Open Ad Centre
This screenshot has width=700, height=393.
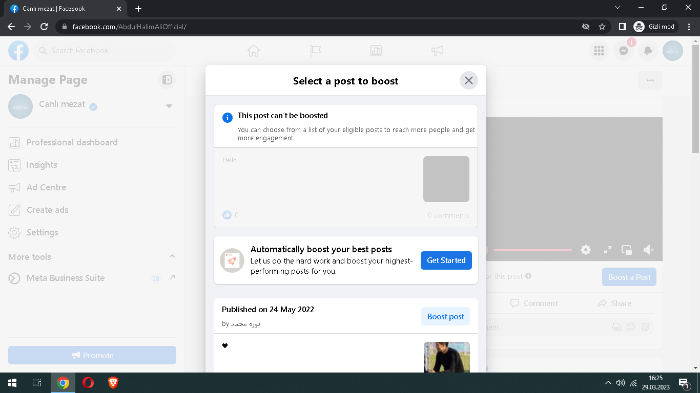[92, 187]
